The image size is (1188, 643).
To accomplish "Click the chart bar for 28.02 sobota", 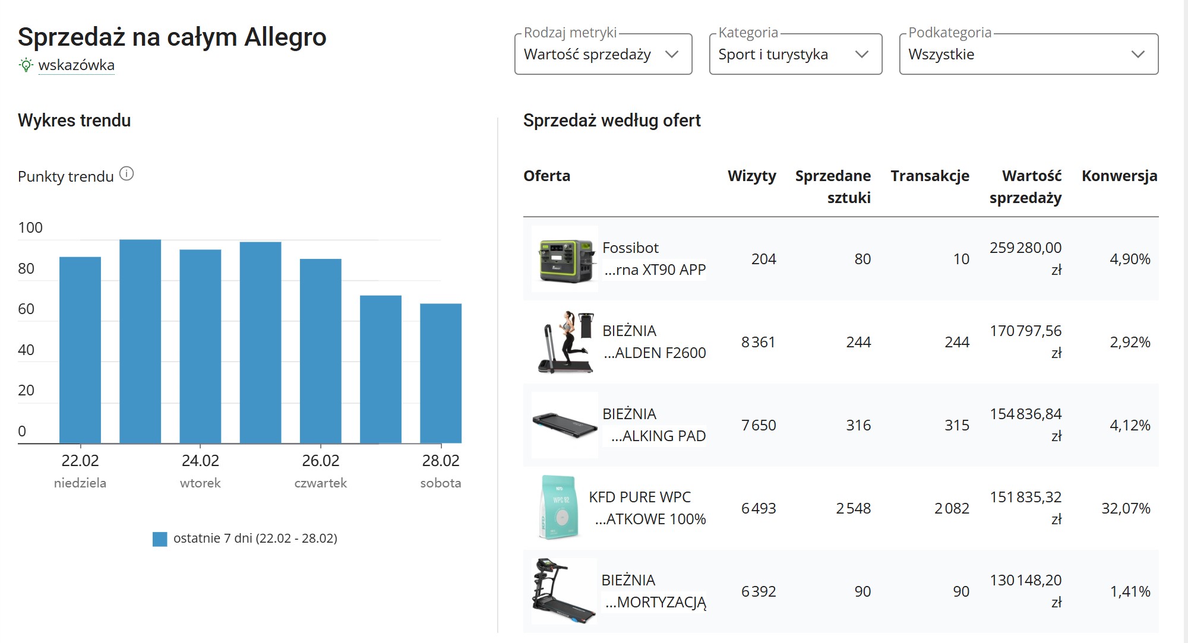I will [x=441, y=373].
